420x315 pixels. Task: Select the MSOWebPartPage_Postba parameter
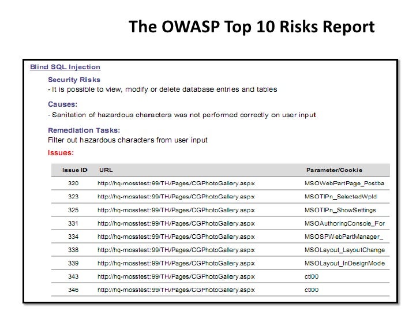344,183
